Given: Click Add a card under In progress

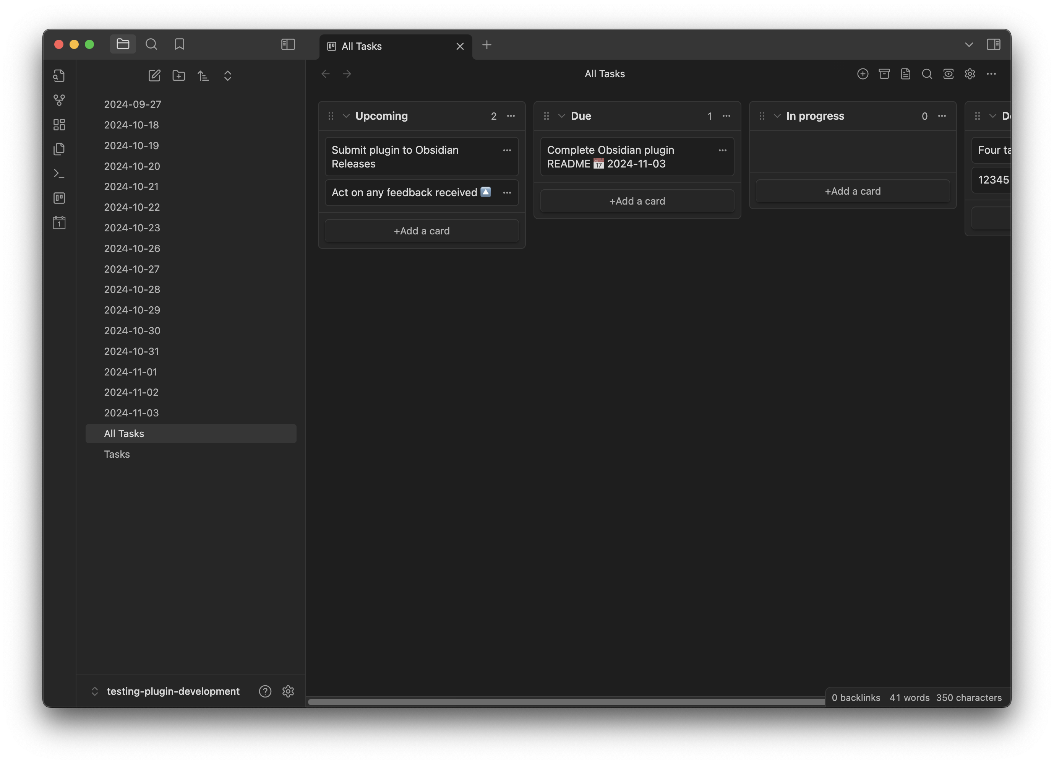Looking at the screenshot, I should click(852, 191).
